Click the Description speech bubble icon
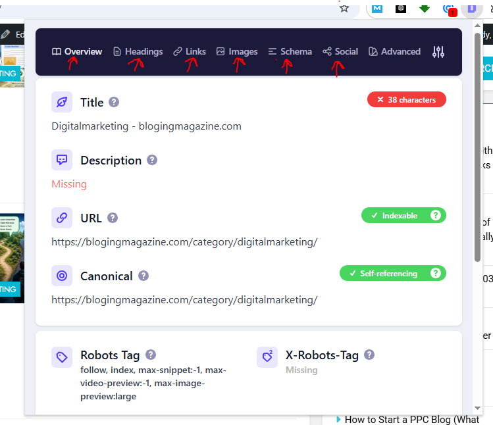493x425 pixels. (x=62, y=160)
